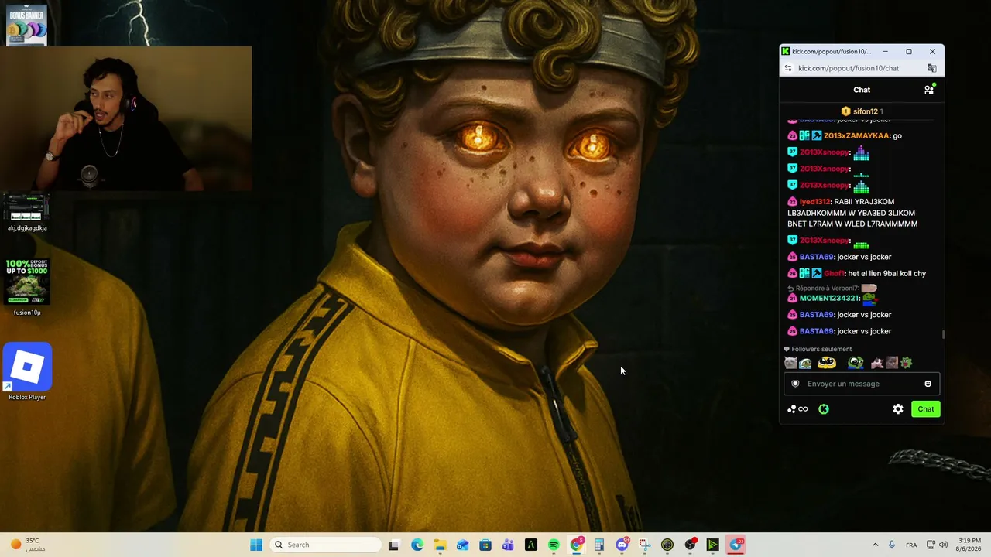991x557 pixels.
Task: Show hidden system tray icons
Action: [875, 545]
